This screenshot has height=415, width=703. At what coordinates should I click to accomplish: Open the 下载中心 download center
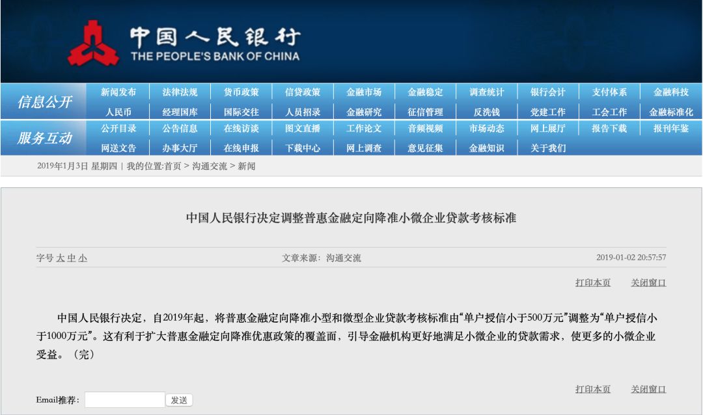click(x=304, y=148)
